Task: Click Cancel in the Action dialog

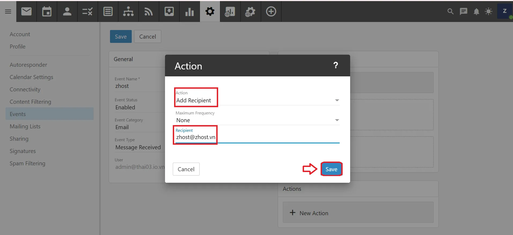Action: (186, 169)
